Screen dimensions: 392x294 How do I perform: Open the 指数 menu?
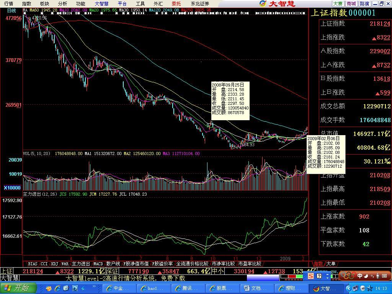27,4
